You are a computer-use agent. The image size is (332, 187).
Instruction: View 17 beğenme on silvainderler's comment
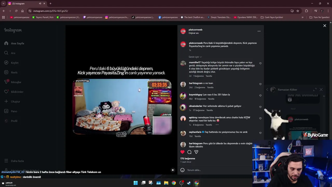click(x=199, y=110)
